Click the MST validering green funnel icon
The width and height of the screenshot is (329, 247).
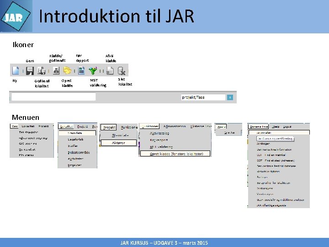93,70
